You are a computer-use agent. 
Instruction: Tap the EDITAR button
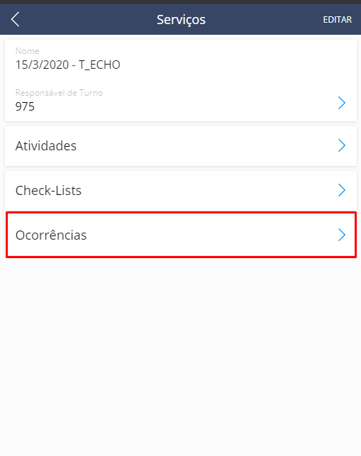[x=337, y=19]
